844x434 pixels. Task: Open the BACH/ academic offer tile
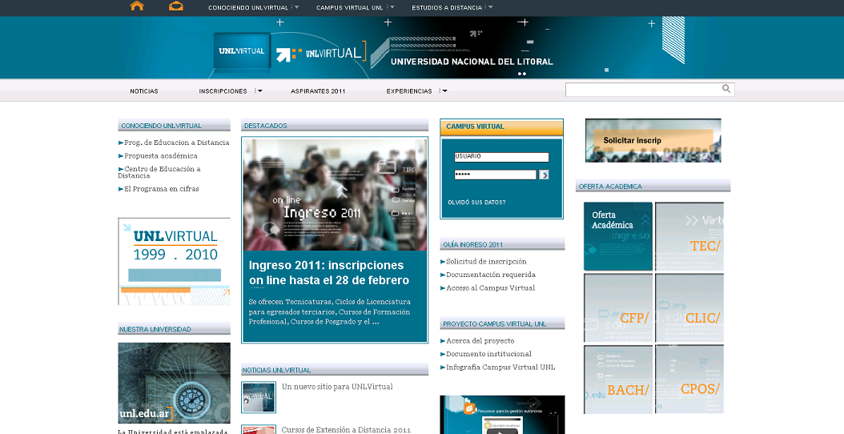point(618,380)
